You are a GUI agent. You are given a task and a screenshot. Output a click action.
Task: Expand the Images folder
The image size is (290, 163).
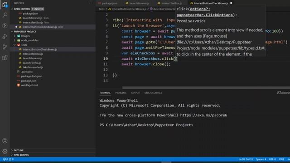(14, 36)
